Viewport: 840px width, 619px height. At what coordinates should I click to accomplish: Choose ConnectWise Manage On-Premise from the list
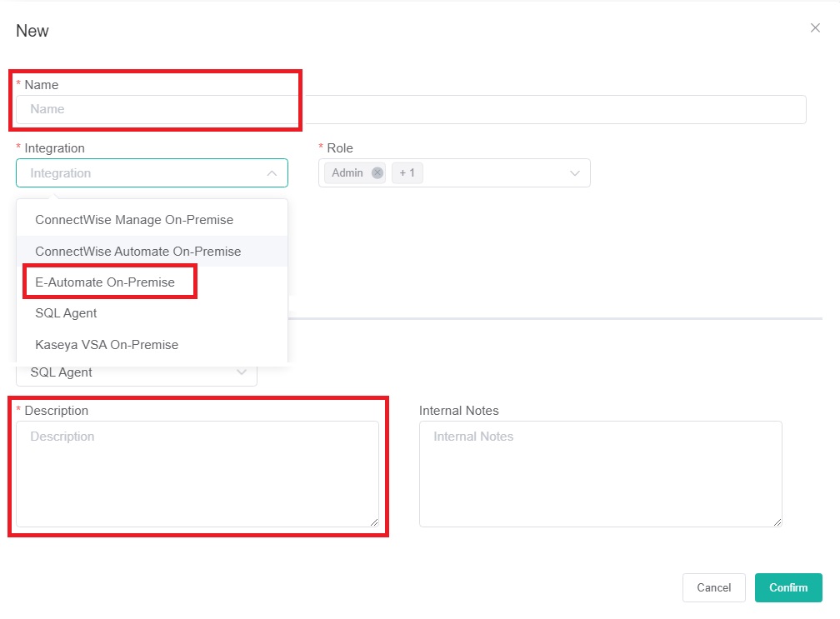134,220
